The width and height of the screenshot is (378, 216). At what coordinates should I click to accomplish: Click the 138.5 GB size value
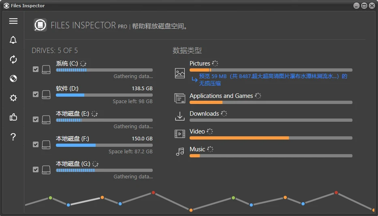[x=142, y=89]
